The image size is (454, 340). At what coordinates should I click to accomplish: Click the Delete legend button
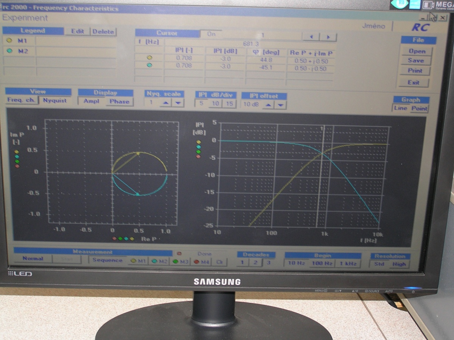(x=103, y=32)
